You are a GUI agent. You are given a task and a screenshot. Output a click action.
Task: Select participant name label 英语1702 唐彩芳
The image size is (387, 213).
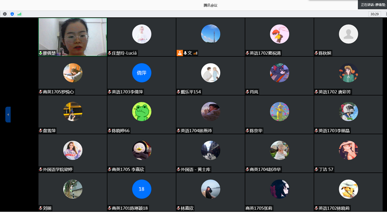(x=335, y=92)
